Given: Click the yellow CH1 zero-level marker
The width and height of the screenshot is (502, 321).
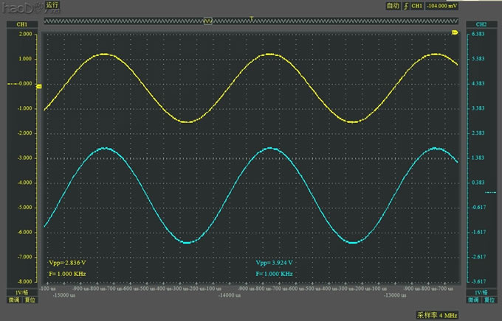Looking at the screenshot, I should click(38, 87).
